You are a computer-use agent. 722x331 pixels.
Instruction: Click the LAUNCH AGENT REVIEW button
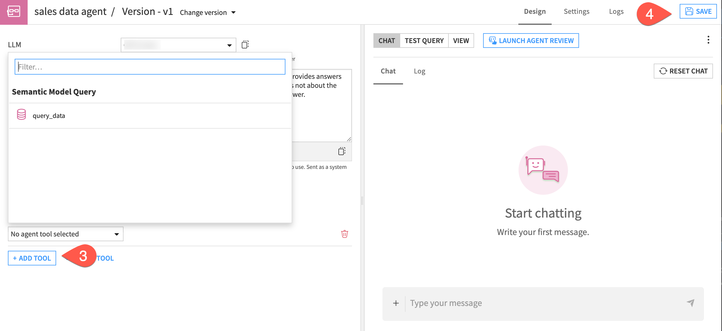coord(531,41)
